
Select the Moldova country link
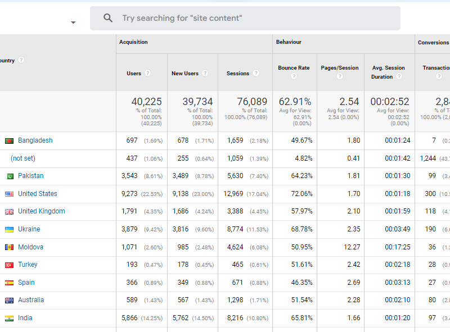tap(30, 247)
